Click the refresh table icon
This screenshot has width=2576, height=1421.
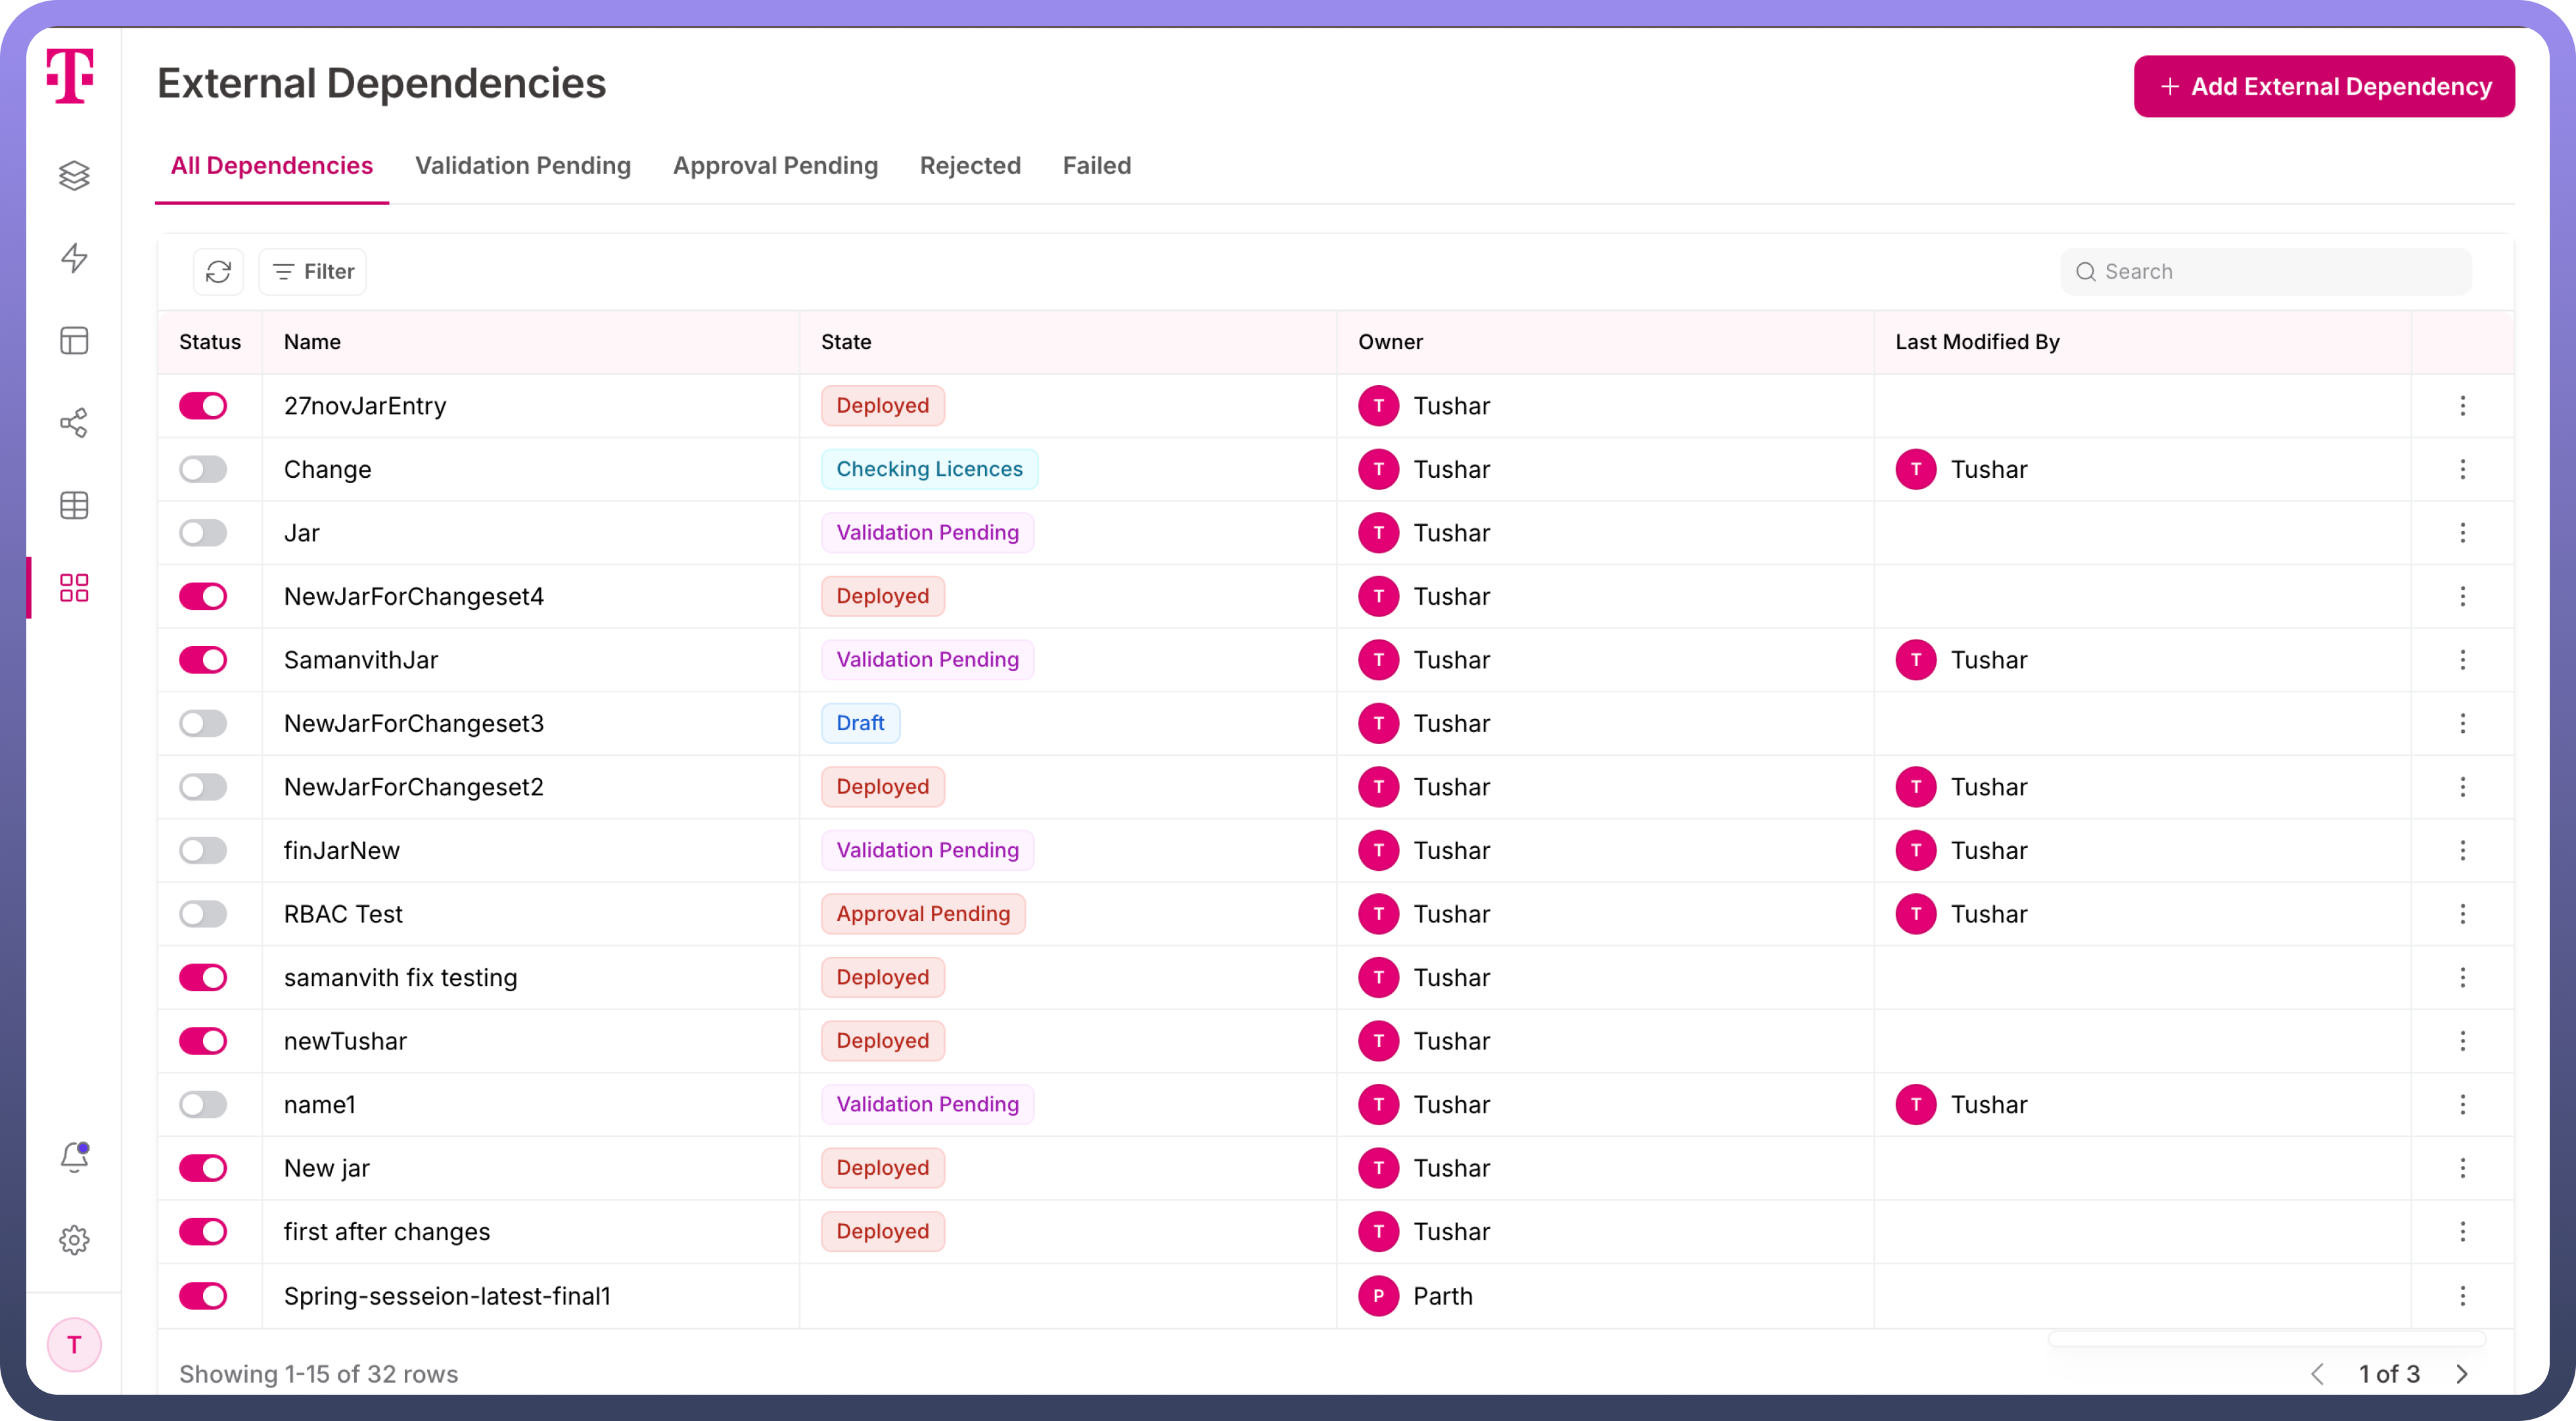(218, 272)
